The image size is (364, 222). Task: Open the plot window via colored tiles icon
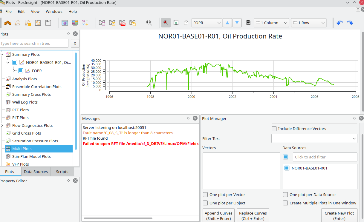point(75,23)
